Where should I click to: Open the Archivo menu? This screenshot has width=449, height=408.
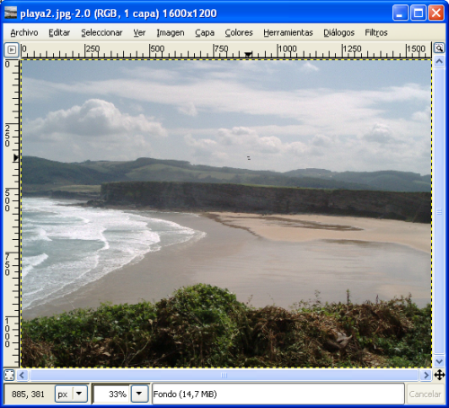click(x=24, y=32)
